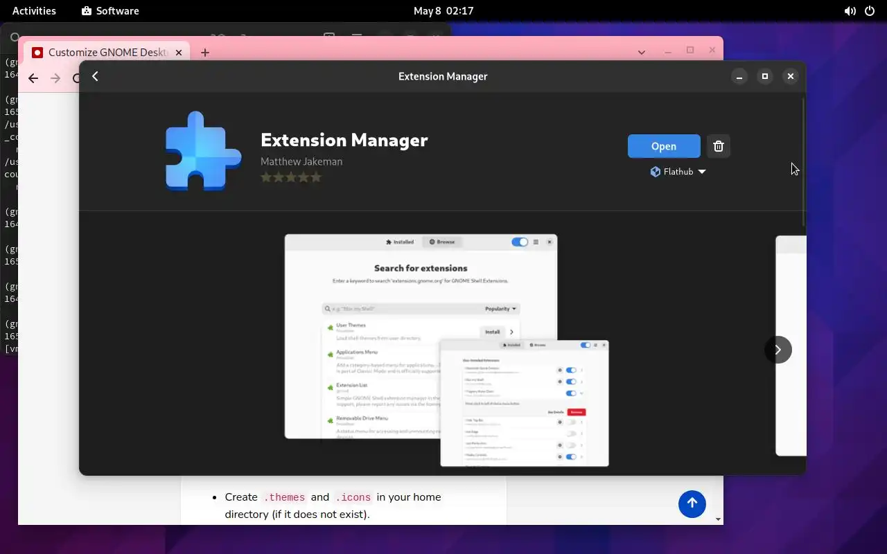Click the search icon in the terminal window
Viewport: 887px width, 554px height.
click(13, 38)
